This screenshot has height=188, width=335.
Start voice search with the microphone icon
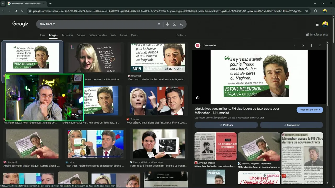[167, 24]
